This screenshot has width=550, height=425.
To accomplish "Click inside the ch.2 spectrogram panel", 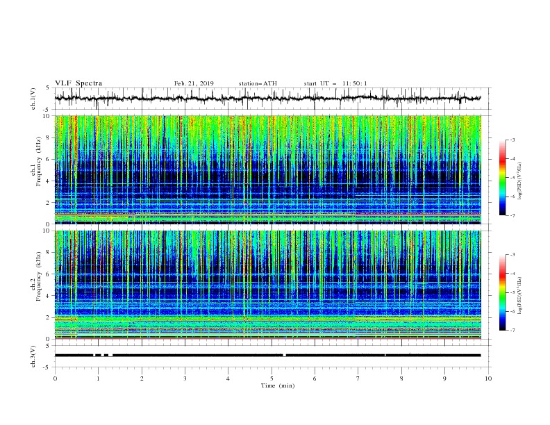I will tap(268, 285).
